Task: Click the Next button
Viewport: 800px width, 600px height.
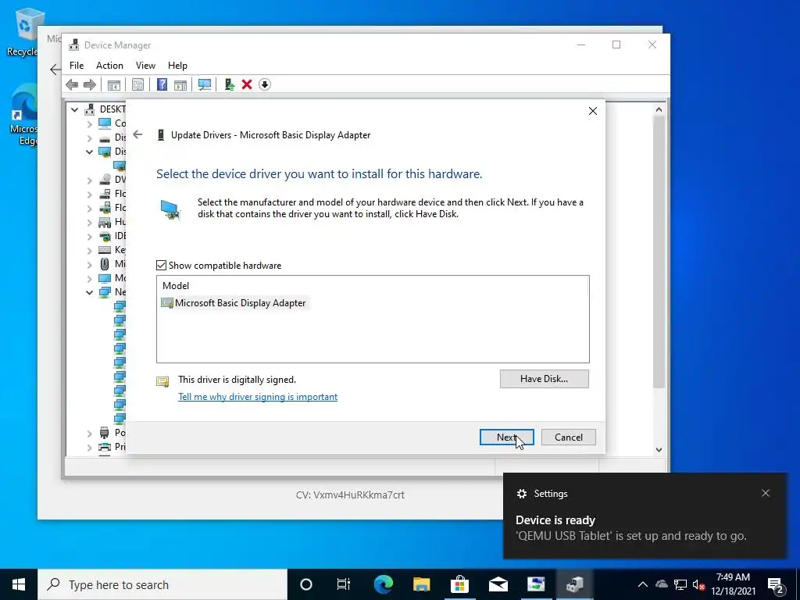Action: (x=506, y=437)
